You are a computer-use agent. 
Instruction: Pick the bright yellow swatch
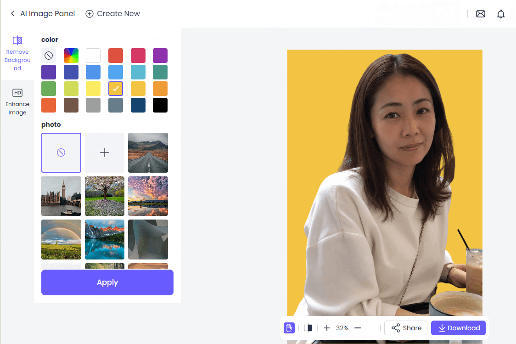pos(93,89)
